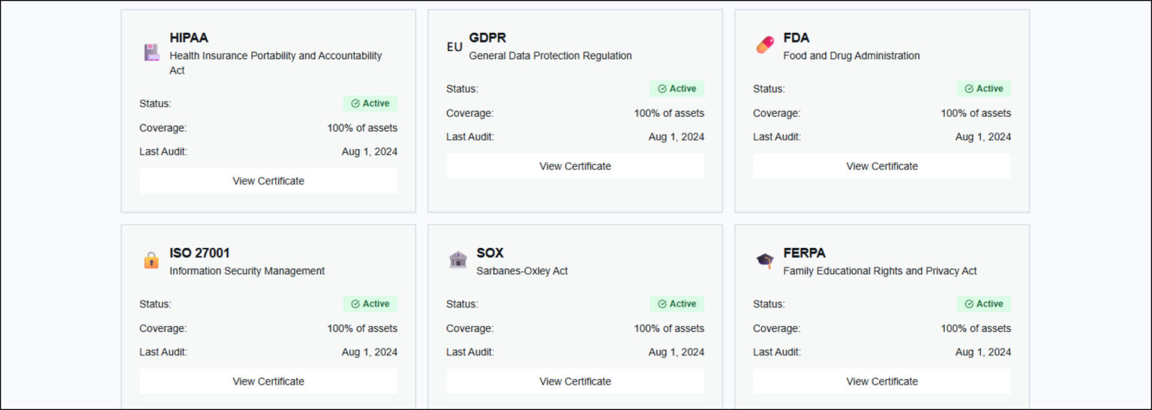Click the EU flag icon beside GDPR
This screenshot has height=410, width=1152.
click(x=454, y=46)
